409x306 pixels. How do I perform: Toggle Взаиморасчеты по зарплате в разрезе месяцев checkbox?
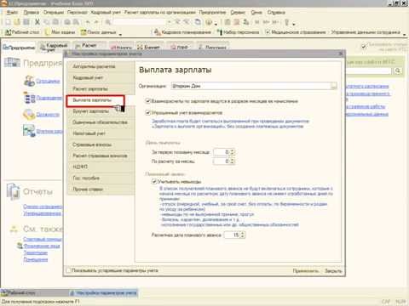[x=147, y=101]
